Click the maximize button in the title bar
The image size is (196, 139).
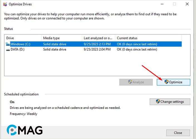pyautogui.click(x=175, y=4)
